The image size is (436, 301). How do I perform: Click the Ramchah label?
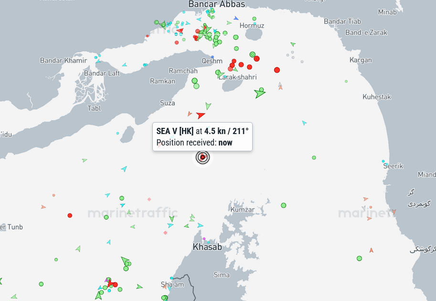(183, 71)
